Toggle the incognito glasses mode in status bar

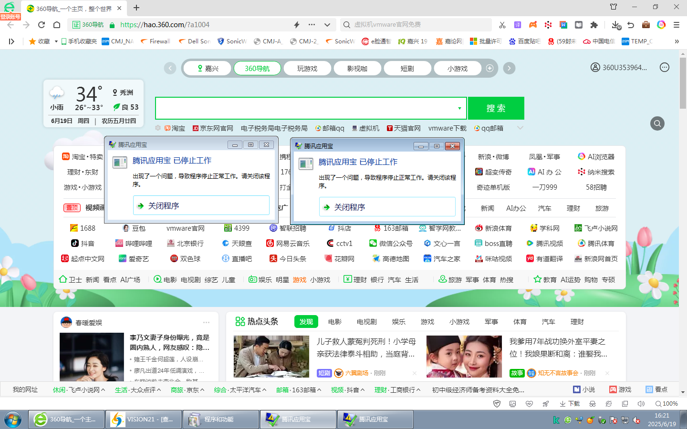(592, 404)
